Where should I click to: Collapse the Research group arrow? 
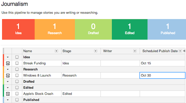pyautogui.click(x=8, y=69)
